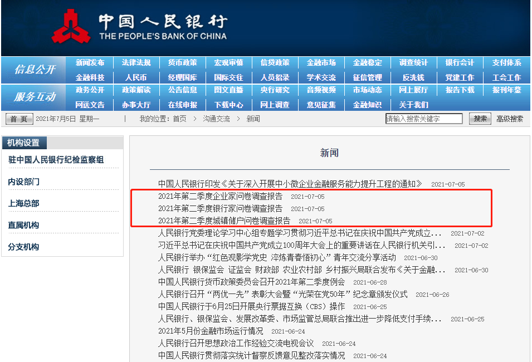Open the 货币政策 navigation menu
The image size is (532, 362).
(x=182, y=62)
